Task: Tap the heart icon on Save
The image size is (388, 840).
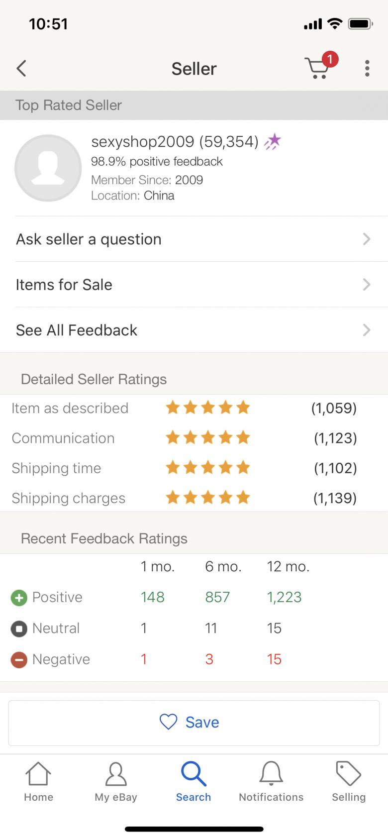Action: point(169,722)
